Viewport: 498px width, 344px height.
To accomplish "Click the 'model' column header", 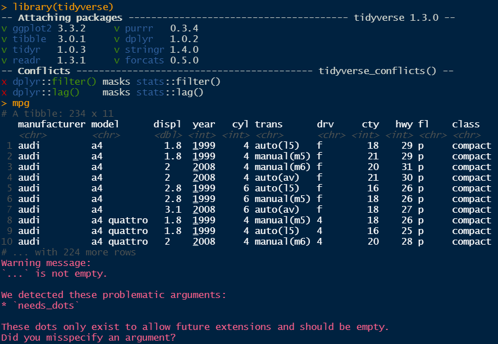I will click(105, 124).
